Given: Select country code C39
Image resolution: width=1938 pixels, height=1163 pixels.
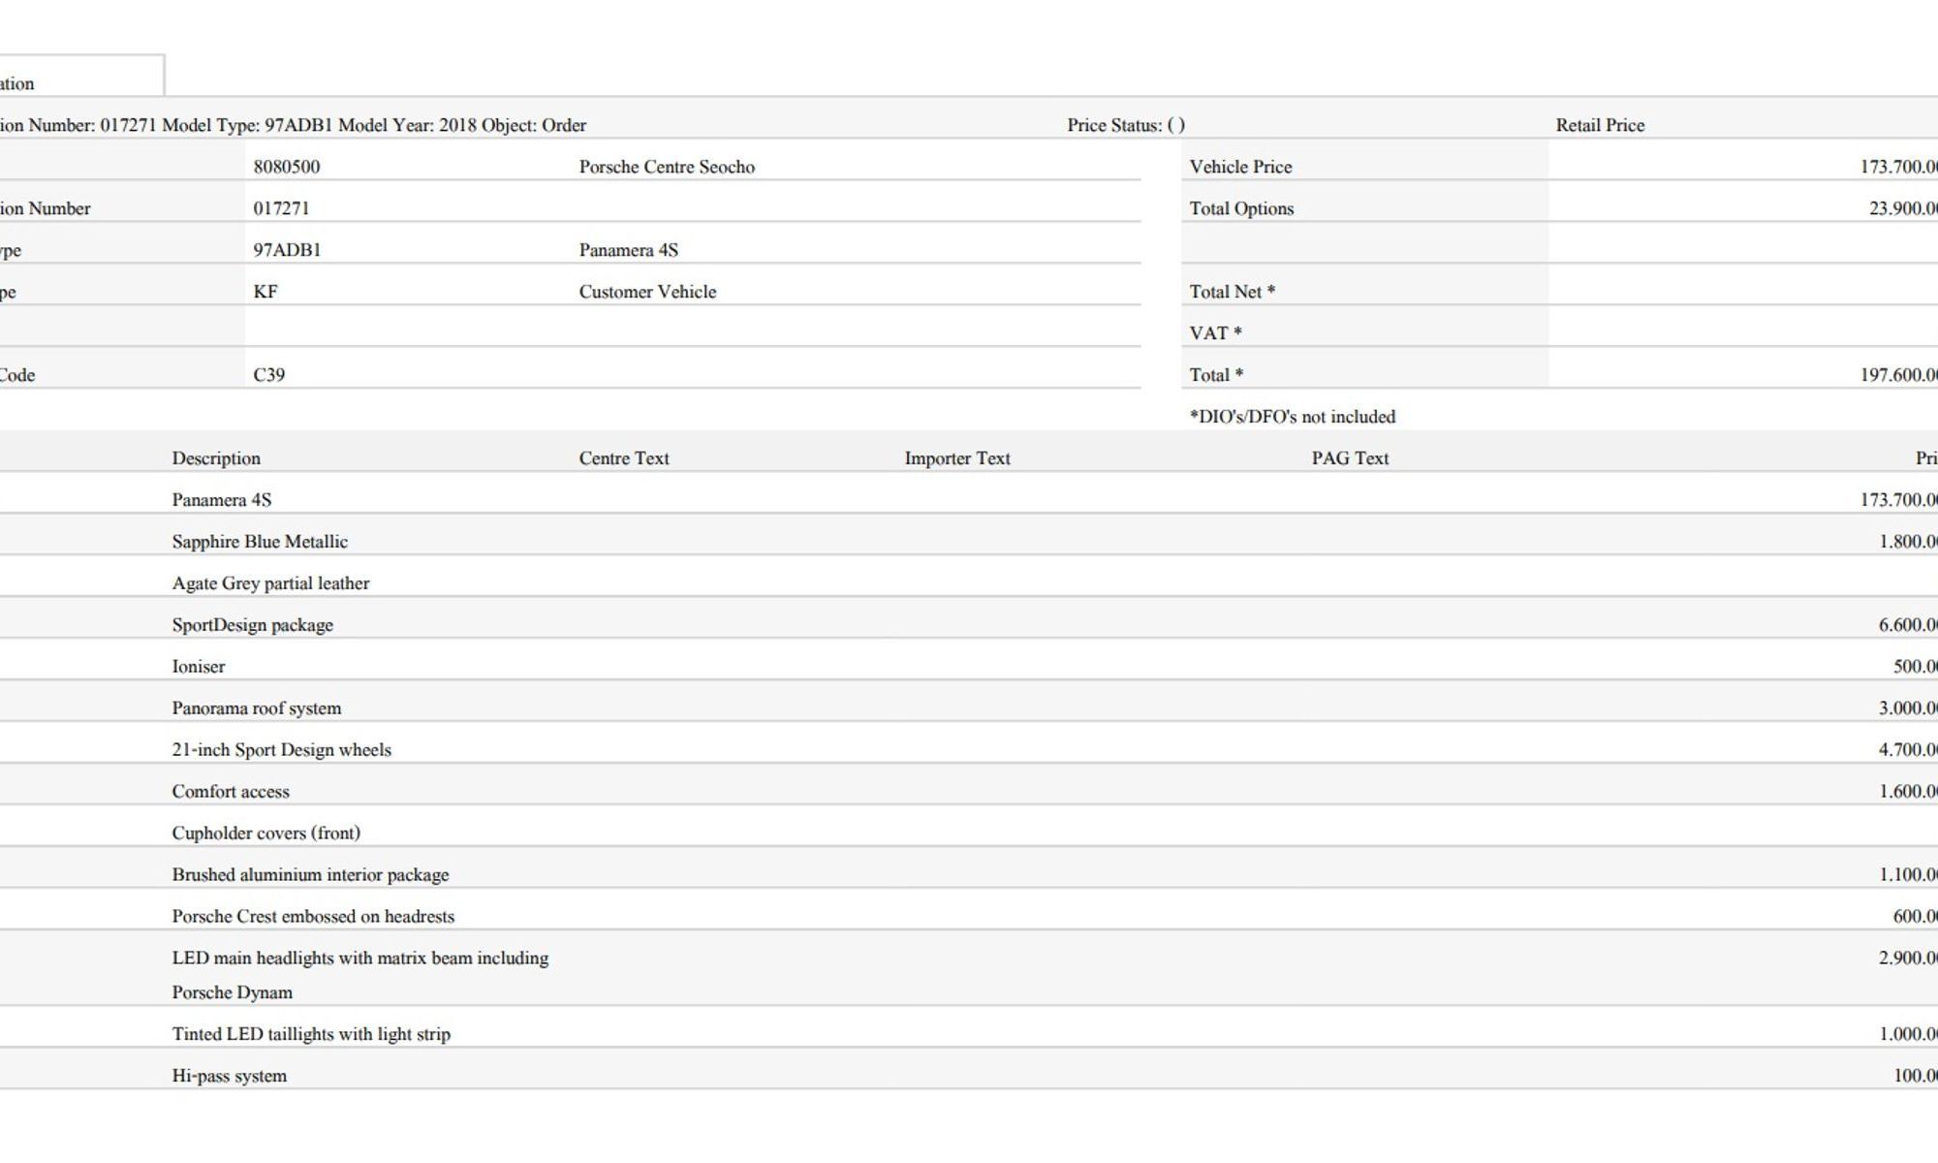Looking at the screenshot, I should (x=269, y=375).
